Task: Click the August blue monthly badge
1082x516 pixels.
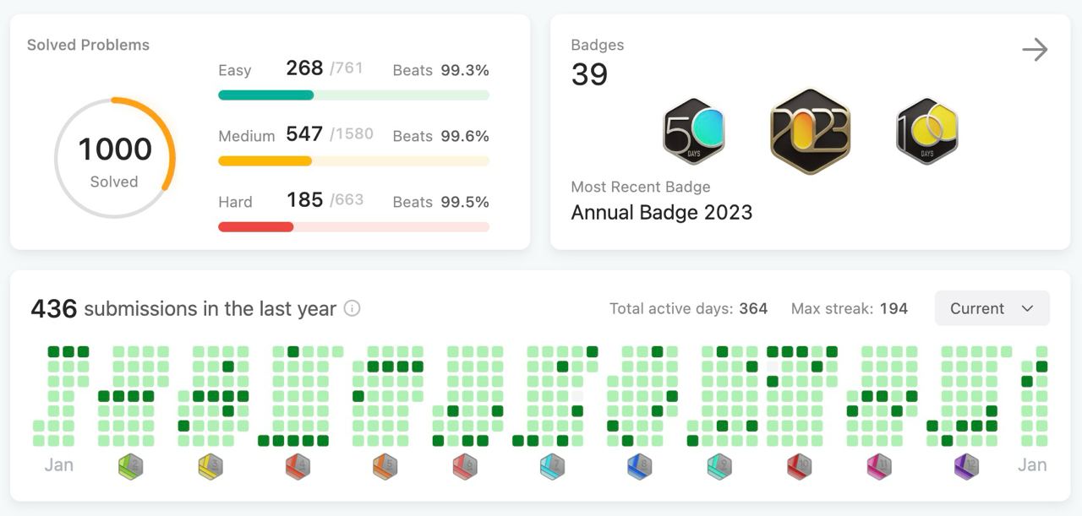Action: [640, 466]
